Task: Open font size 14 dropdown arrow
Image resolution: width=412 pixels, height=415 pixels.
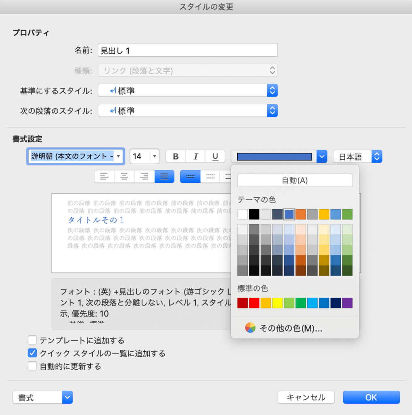Action: tap(155, 156)
